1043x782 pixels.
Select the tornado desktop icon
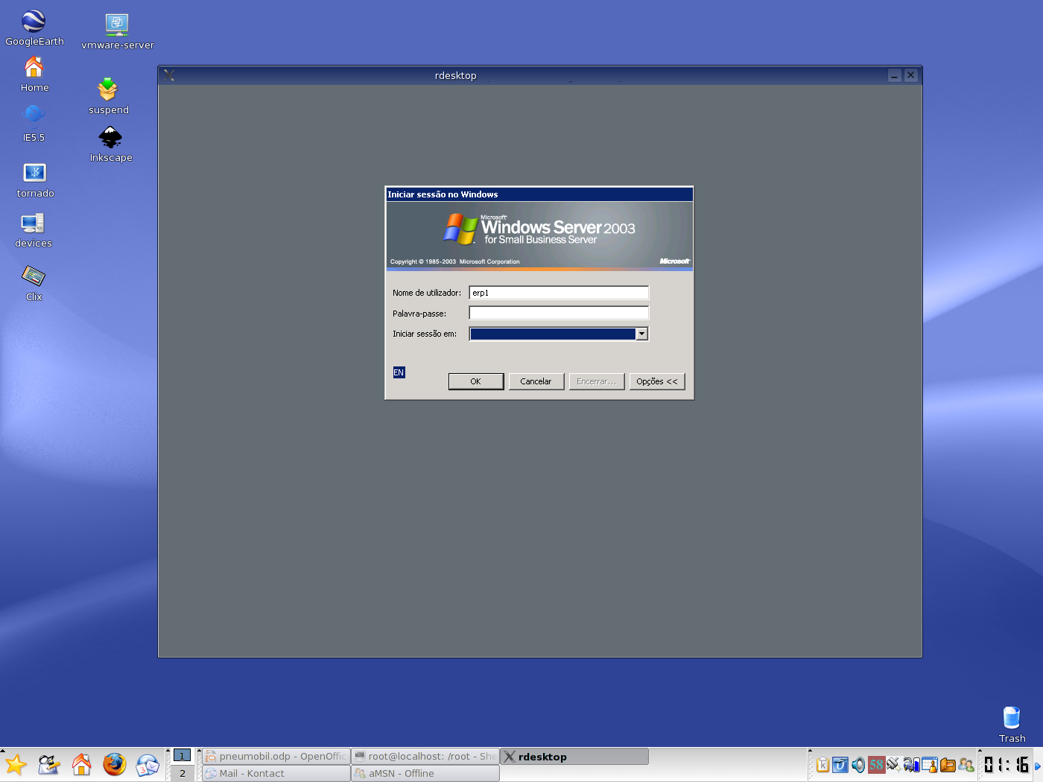pyautogui.click(x=35, y=180)
